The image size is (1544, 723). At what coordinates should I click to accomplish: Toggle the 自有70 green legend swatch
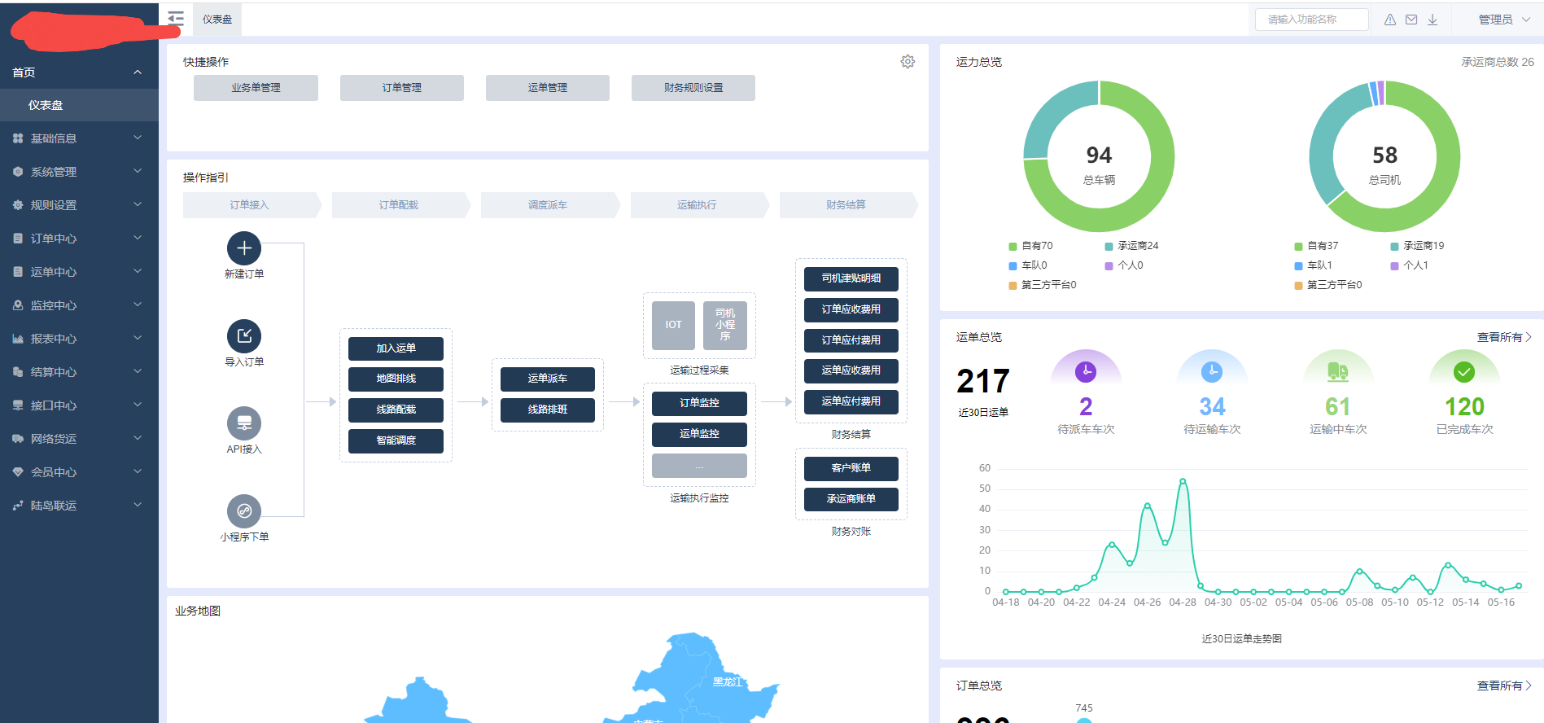(1013, 246)
